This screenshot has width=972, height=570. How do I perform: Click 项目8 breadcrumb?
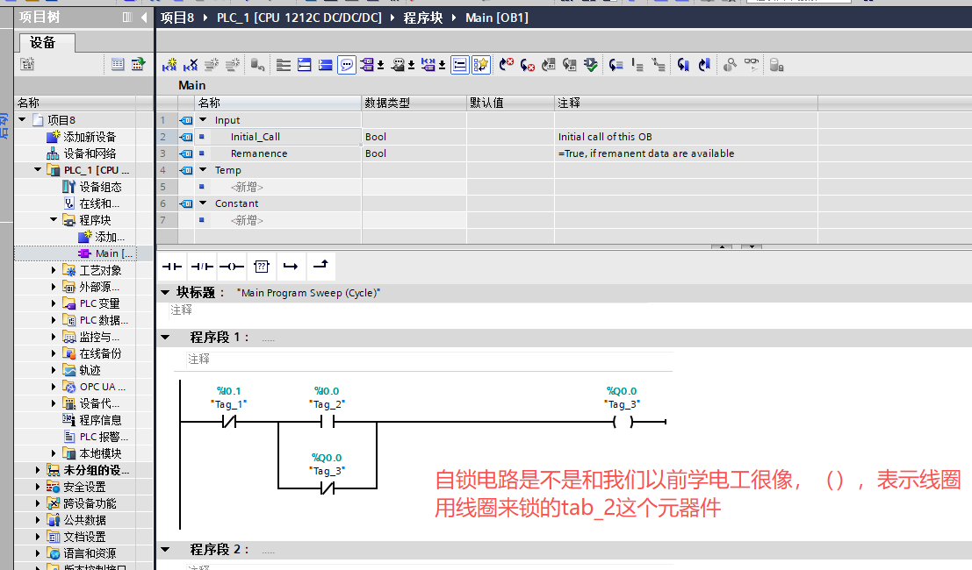tap(177, 18)
